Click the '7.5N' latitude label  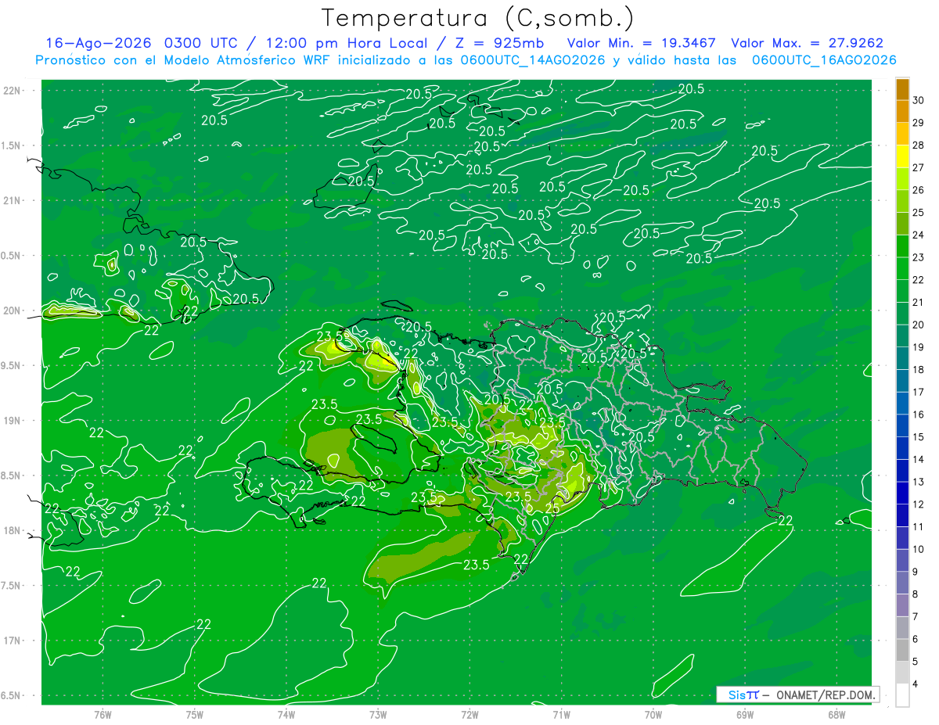(x=11, y=586)
